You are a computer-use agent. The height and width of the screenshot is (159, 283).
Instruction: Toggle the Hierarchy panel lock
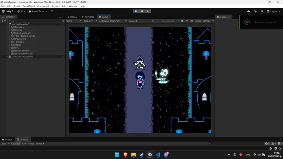click(x=60, y=17)
